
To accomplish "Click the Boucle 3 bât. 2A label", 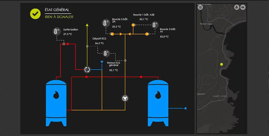I will pos(120,20).
